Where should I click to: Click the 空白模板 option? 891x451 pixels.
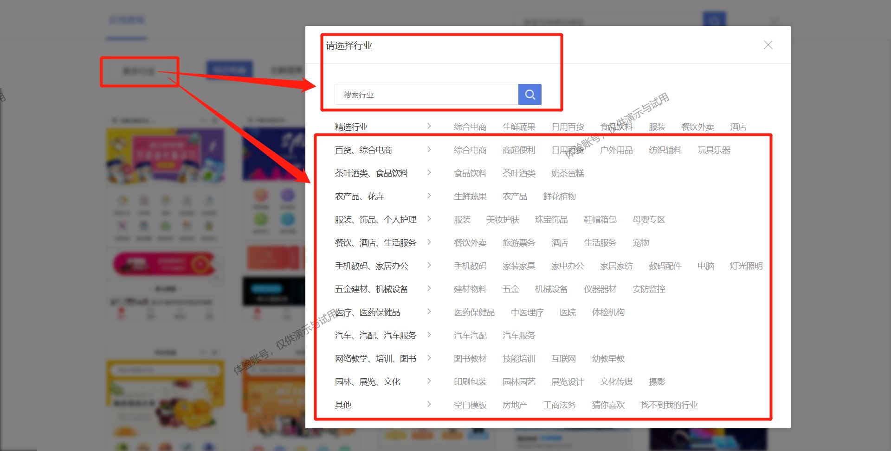470,404
